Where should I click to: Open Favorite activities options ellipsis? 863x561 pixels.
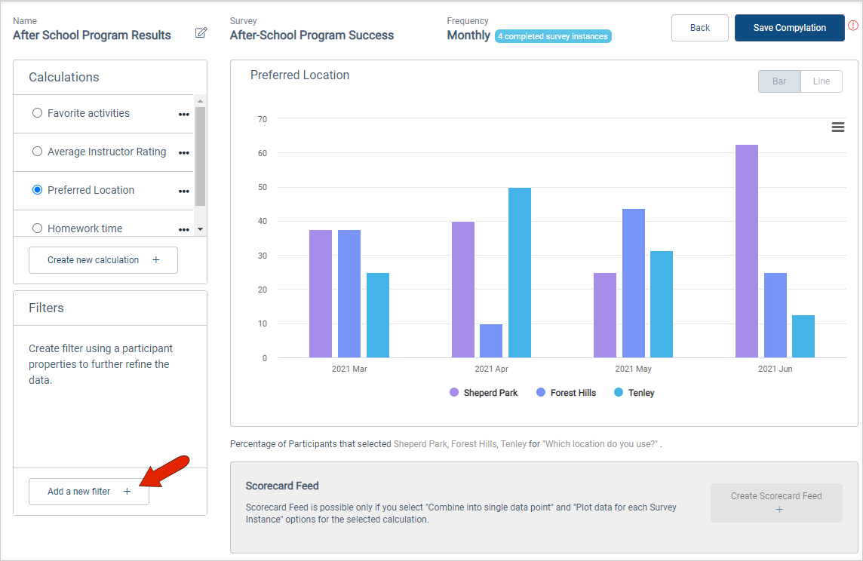click(183, 115)
